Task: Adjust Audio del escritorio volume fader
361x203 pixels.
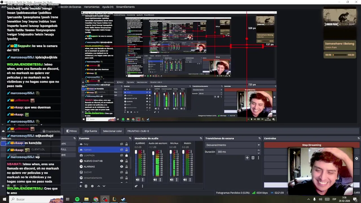Action: point(153,153)
